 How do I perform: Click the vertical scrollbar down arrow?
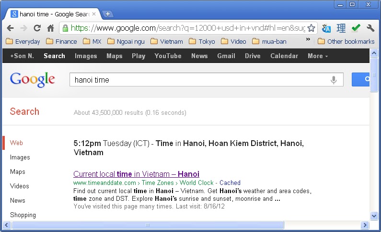(x=374, y=216)
